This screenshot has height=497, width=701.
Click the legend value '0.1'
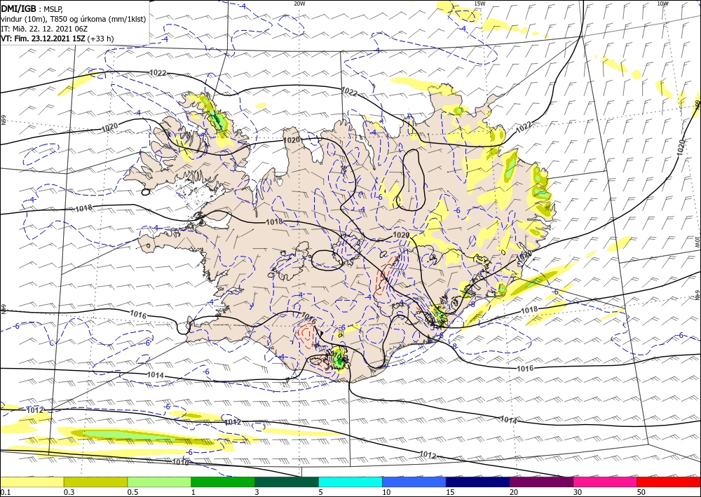point(4,492)
